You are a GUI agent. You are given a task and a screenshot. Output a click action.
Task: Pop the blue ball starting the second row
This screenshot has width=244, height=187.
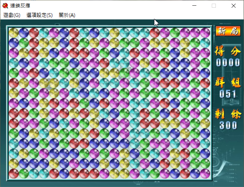[14, 43]
